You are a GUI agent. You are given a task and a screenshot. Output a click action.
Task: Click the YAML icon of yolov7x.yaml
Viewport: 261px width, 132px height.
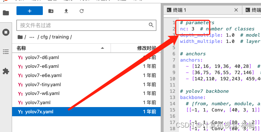point(20,112)
